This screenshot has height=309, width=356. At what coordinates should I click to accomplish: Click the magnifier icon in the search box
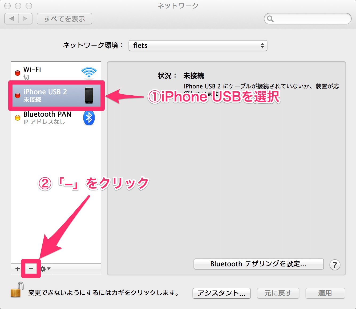coord(270,19)
